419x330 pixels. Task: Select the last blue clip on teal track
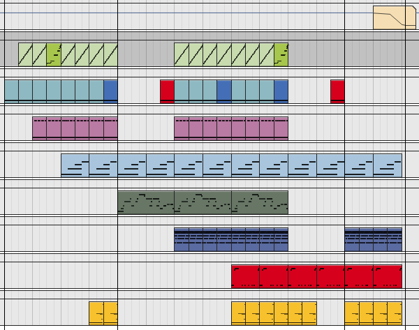click(281, 91)
